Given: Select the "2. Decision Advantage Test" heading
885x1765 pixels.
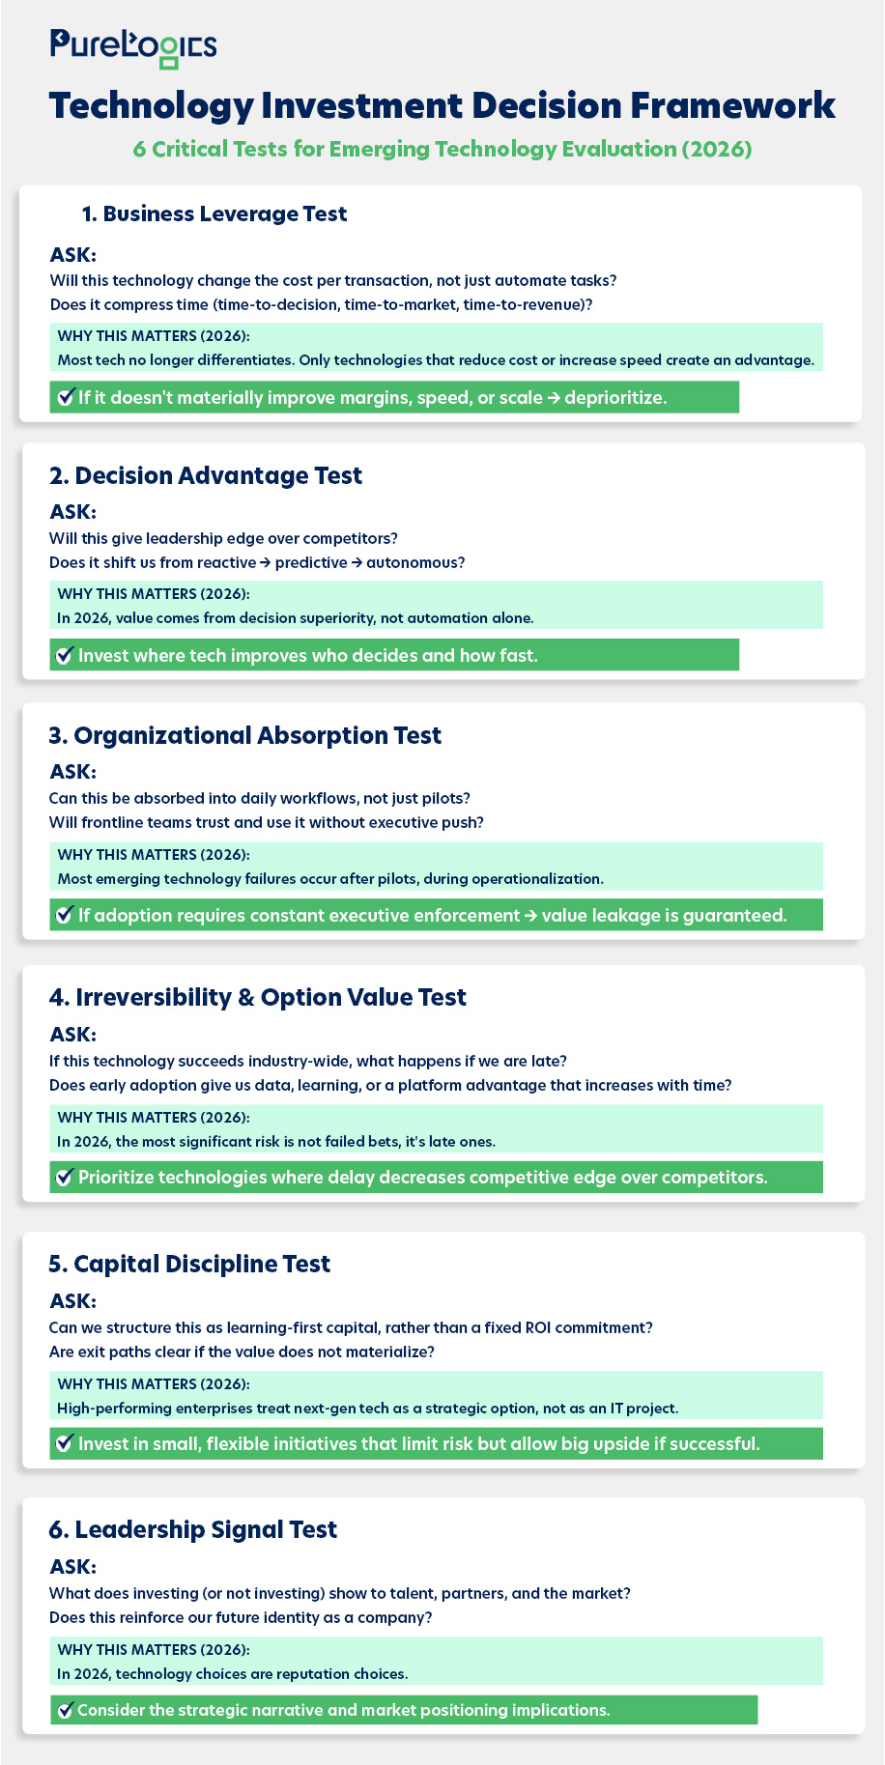Looking at the screenshot, I should [x=206, y=475].
